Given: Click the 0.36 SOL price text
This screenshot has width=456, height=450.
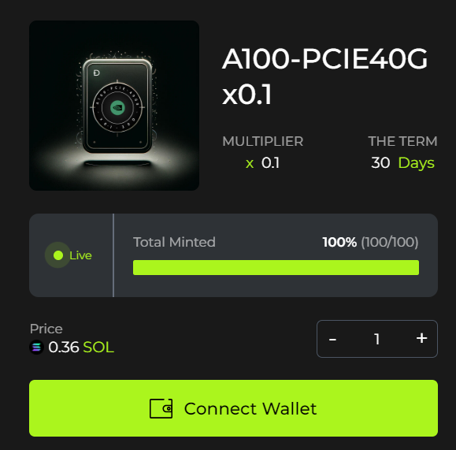Looking at the screenshot, I should pos(81,347).
